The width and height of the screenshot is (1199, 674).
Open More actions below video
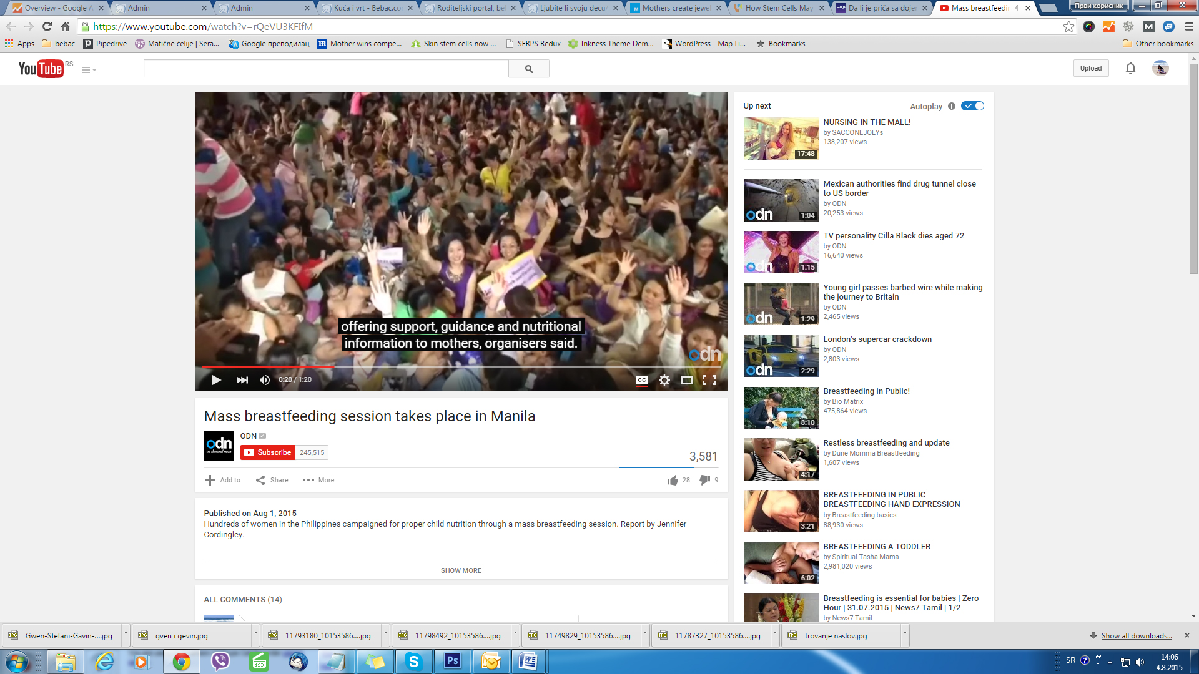click(318, 480)
